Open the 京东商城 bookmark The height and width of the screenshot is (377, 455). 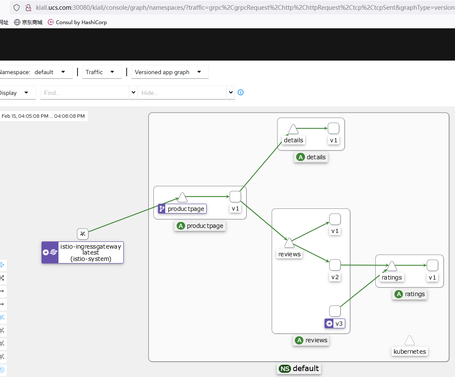[x=28, y=22]
